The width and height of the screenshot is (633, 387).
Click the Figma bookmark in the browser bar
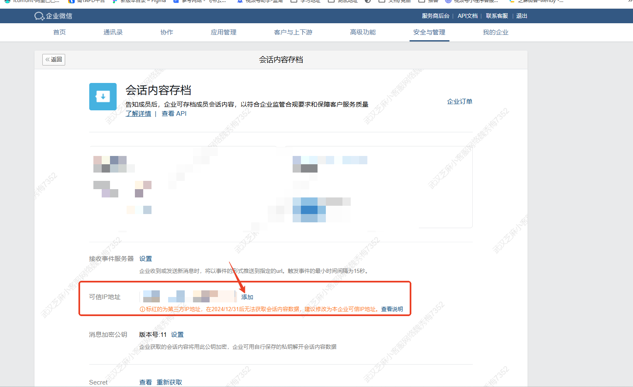pyautogui.click(x=139, y=1)
